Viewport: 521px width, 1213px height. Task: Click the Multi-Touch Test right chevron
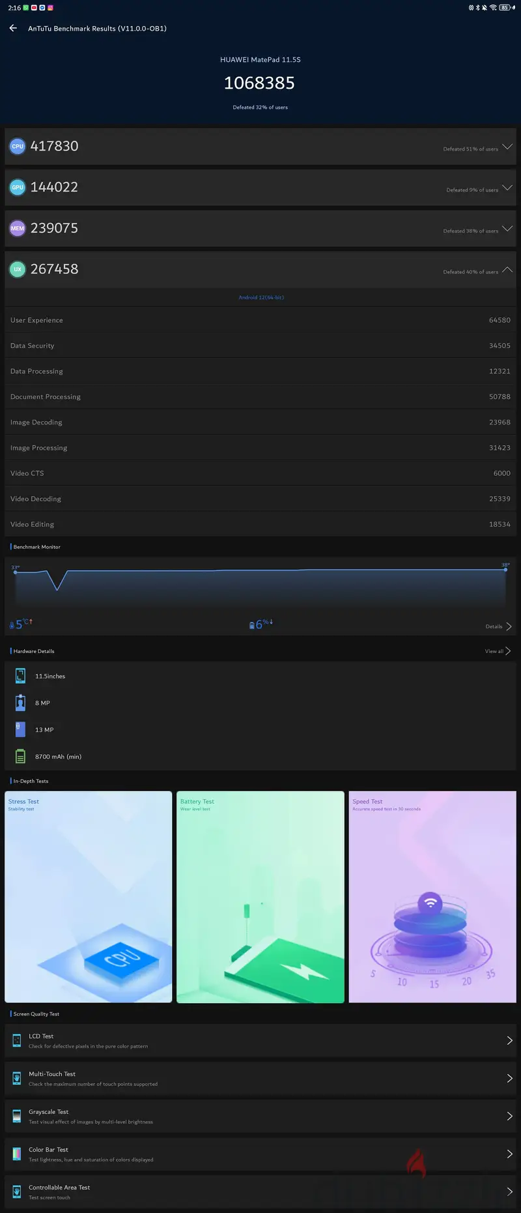(509, 1079)
